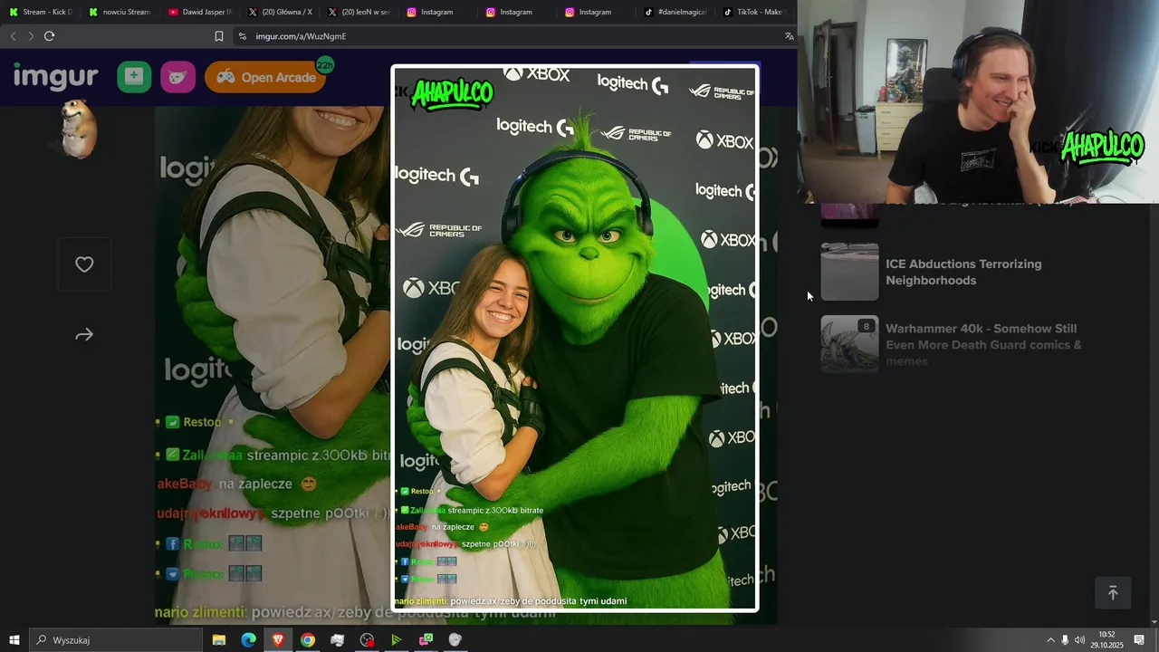Viewport: 1159px width, 652px height.
Task: Open "ICE Abductions Terrorizing Neighborhoods" post
Action: pos(963,272)
